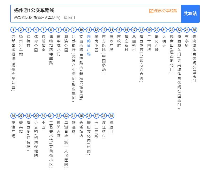Select stop number 38 circle marker
202x172 pixels.
coord(104,116)
